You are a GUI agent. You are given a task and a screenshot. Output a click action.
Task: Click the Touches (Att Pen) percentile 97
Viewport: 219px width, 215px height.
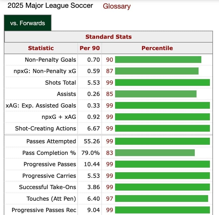pyautogui.click(x=109, y=199)
